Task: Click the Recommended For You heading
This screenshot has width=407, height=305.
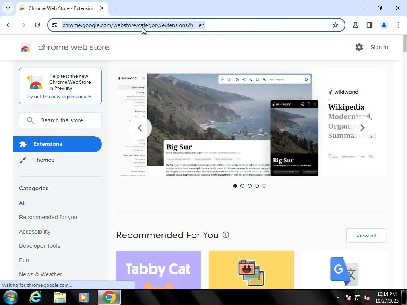Action: tap(167, 235)
